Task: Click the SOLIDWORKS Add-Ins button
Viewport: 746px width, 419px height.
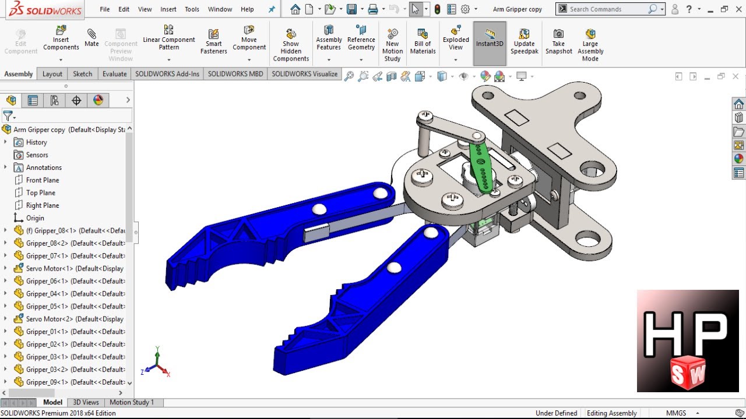Action: (x=167, y=74)
